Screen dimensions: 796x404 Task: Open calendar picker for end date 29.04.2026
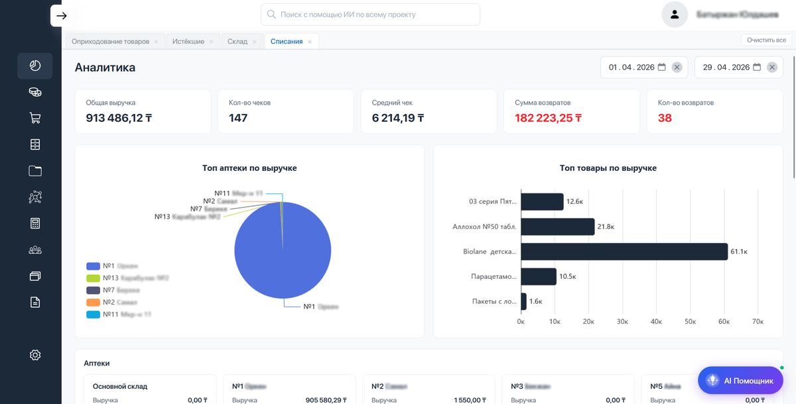tap(756, 68)
